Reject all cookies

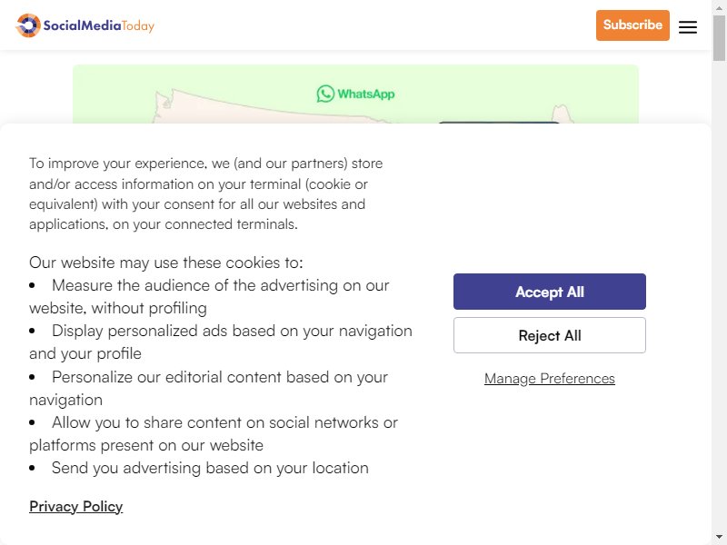click(550, 335)
